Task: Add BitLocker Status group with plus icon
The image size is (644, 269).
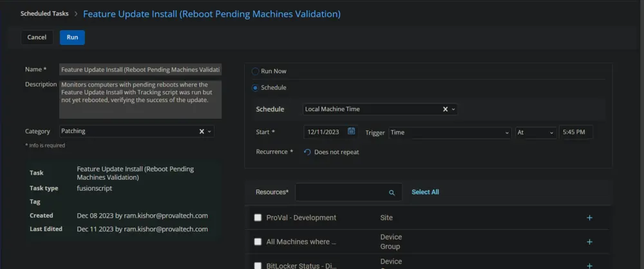Action: [x=589, y=266]
